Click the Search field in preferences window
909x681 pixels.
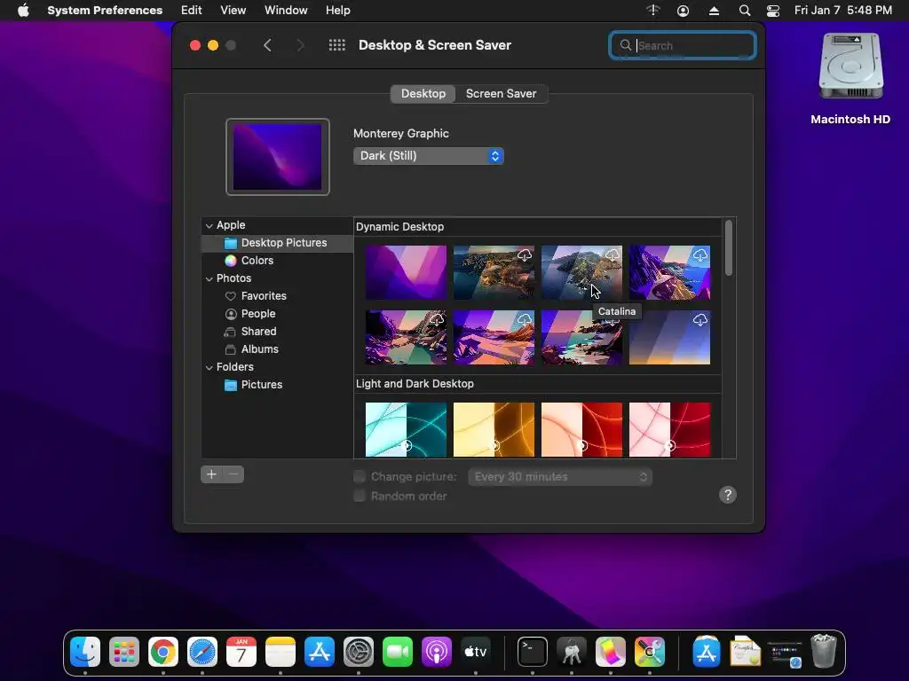(683, 45)
